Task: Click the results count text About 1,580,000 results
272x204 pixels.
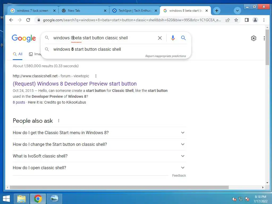Action: [46, 66]
